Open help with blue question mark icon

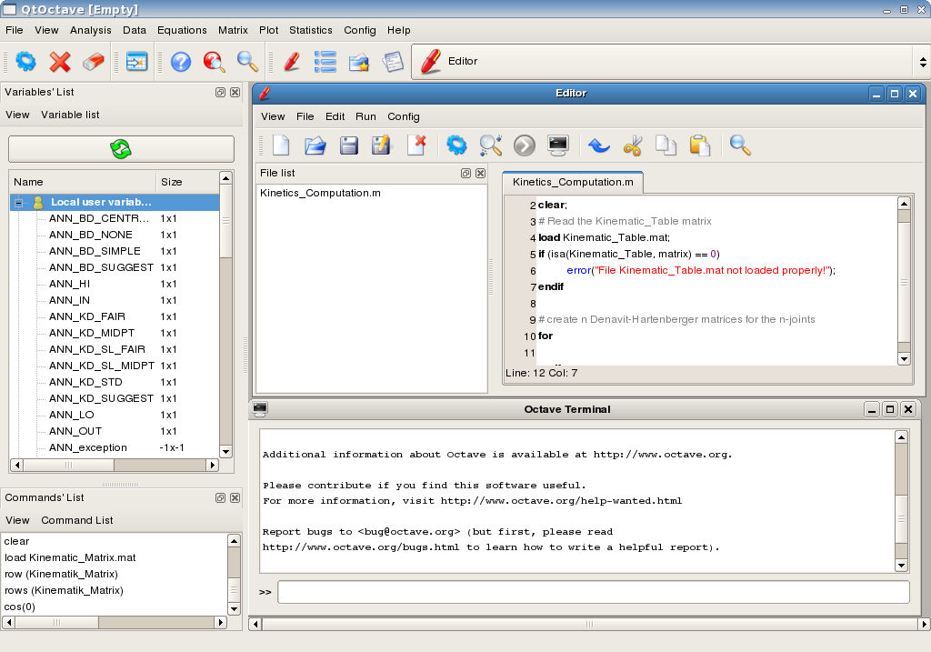point(181,61)
